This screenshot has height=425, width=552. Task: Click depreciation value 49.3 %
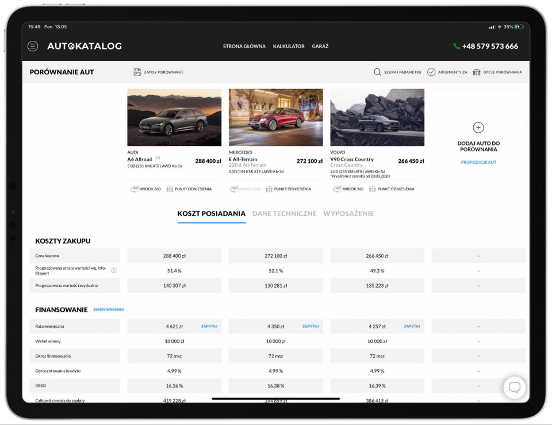point(377,271)
